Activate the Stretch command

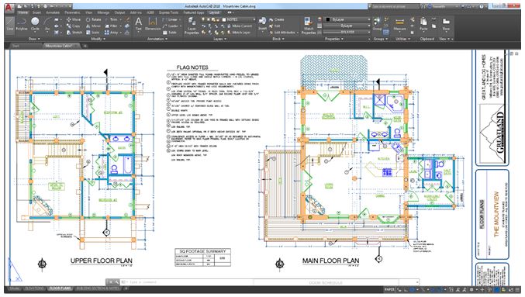pyautogui.click(x=74, y=33)
